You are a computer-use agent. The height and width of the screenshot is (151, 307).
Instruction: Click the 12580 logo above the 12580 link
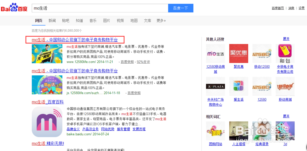(262, 86)
